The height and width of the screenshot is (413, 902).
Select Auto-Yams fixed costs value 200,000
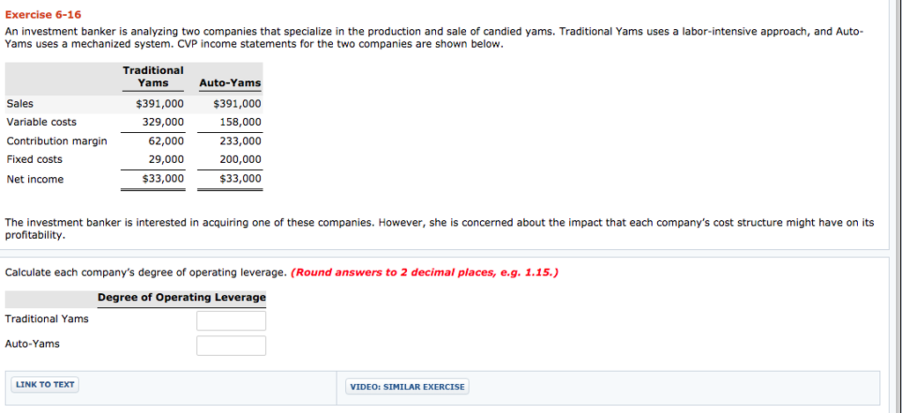pos(240,159)
